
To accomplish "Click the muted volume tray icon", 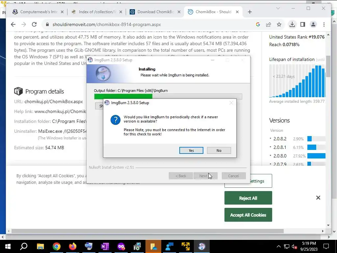I will pyautogui.click(x=295, y=246).
